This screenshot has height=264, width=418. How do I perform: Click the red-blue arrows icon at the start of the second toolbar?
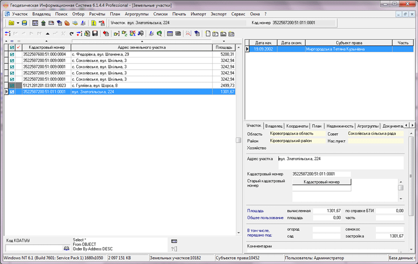tap(8, 34)
